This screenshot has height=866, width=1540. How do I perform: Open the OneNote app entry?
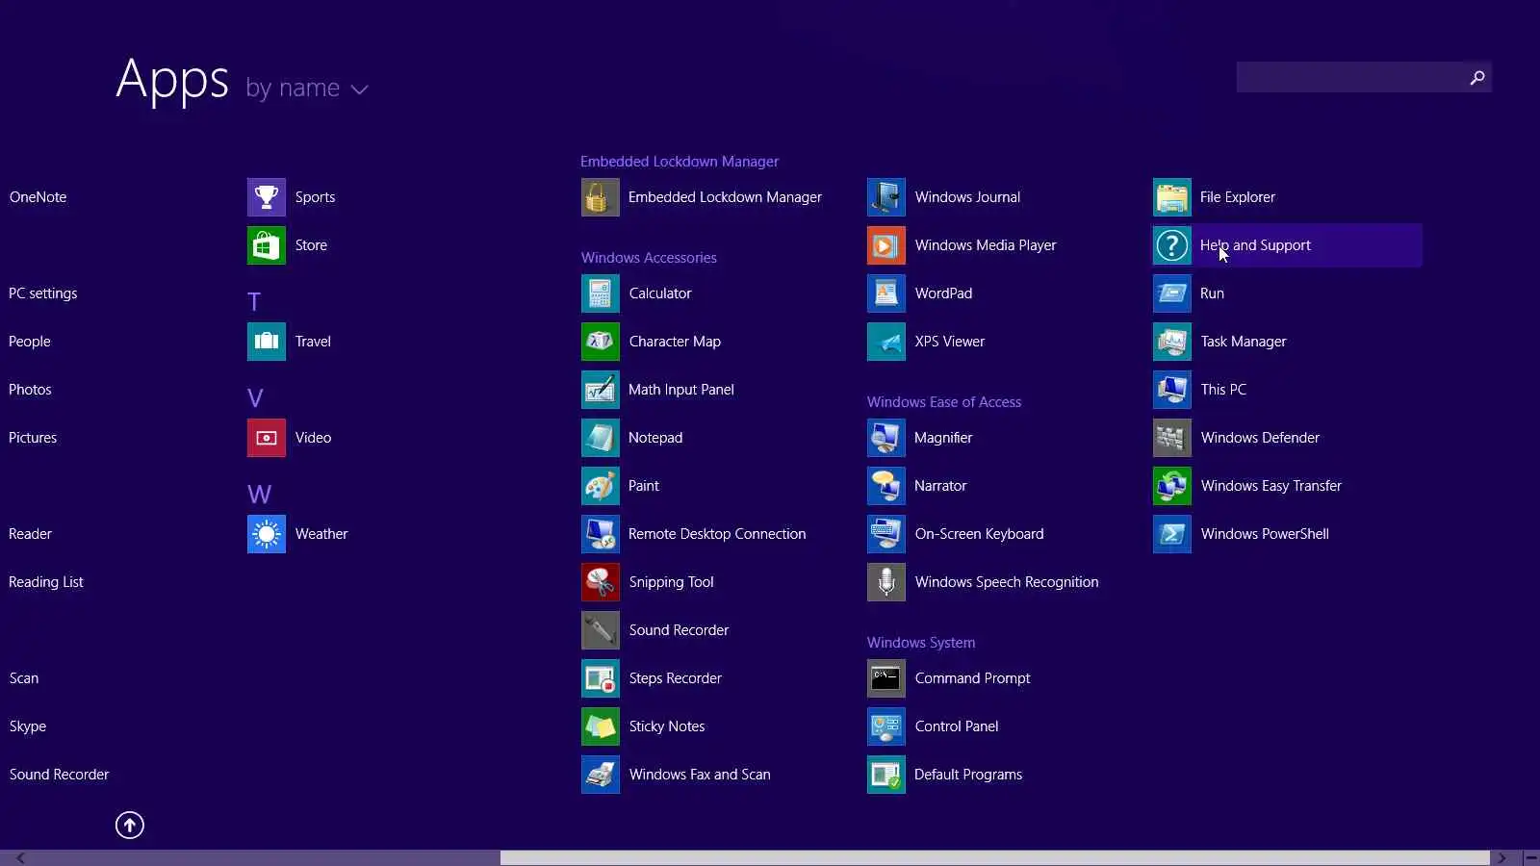click(x=38, y=197)
